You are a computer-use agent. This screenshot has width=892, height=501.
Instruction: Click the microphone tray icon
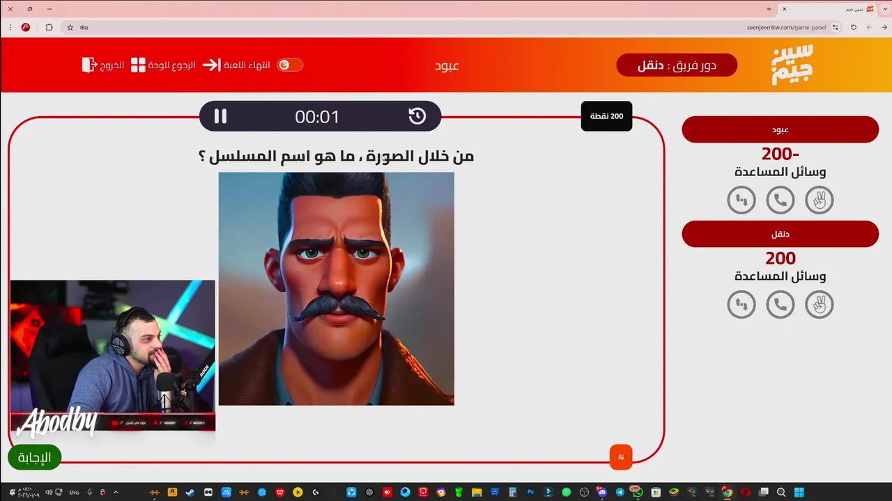[x=89, y=492]
